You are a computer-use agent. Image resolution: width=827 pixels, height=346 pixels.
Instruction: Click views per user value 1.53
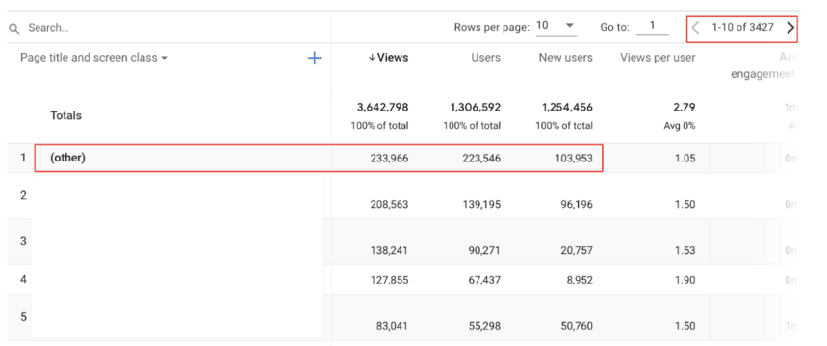coord(685,250)
